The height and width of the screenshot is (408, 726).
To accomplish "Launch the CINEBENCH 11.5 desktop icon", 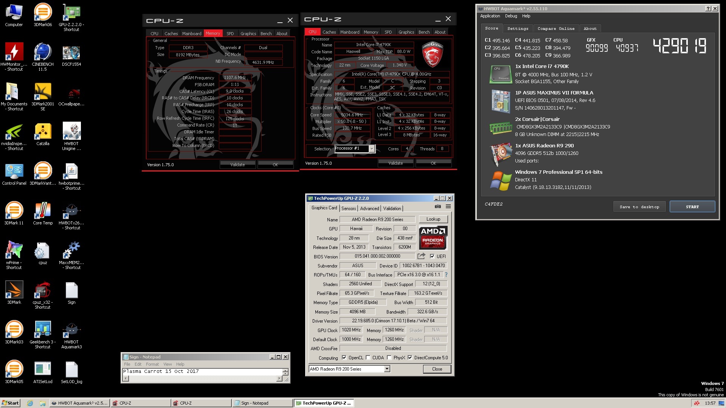I will tap(43, 57).
